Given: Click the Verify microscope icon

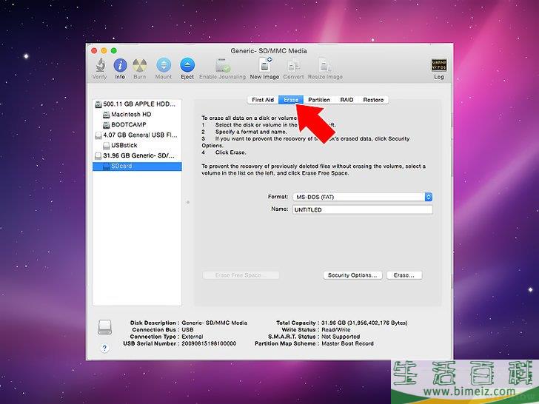Looking at the screenshot, I should pos(100,65).
